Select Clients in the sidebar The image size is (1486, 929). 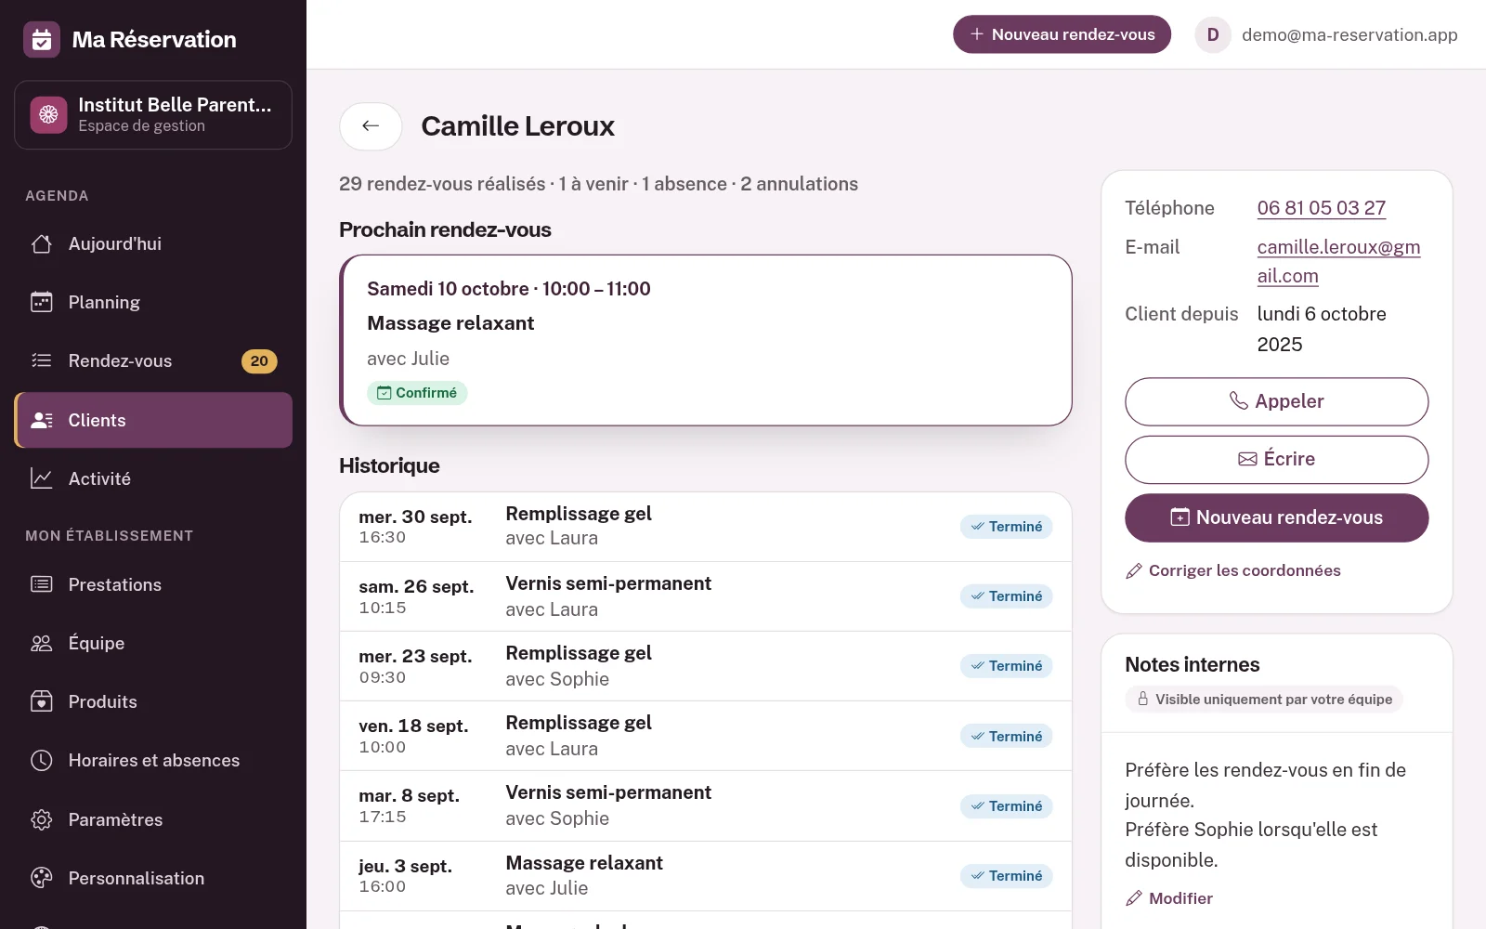[x=153, y=420]
